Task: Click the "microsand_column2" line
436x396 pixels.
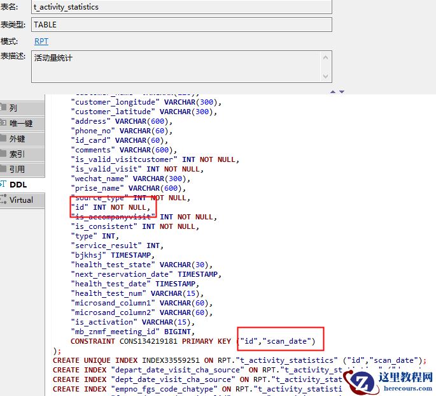Action: [142, 312]
